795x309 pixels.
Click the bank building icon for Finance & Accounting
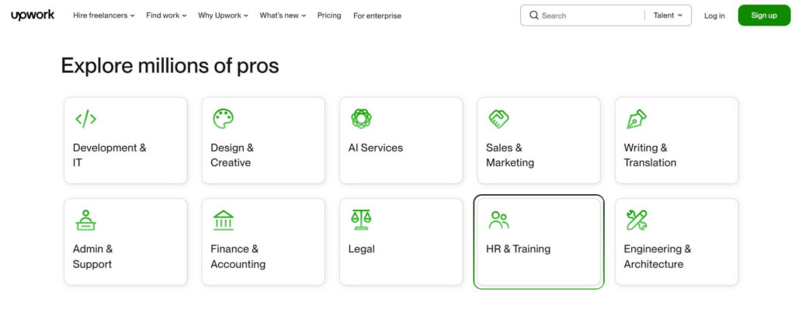pos(223,220)
